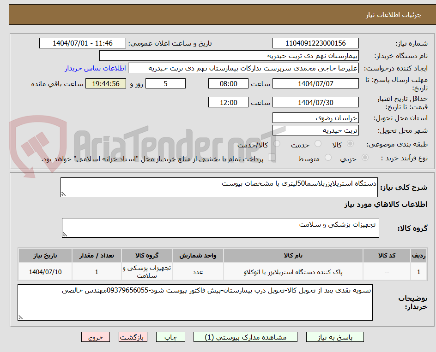
Task: Click the resize grip of توضیحات خریدار textbox
Action: pyautogui.click(x=19, y=317)
